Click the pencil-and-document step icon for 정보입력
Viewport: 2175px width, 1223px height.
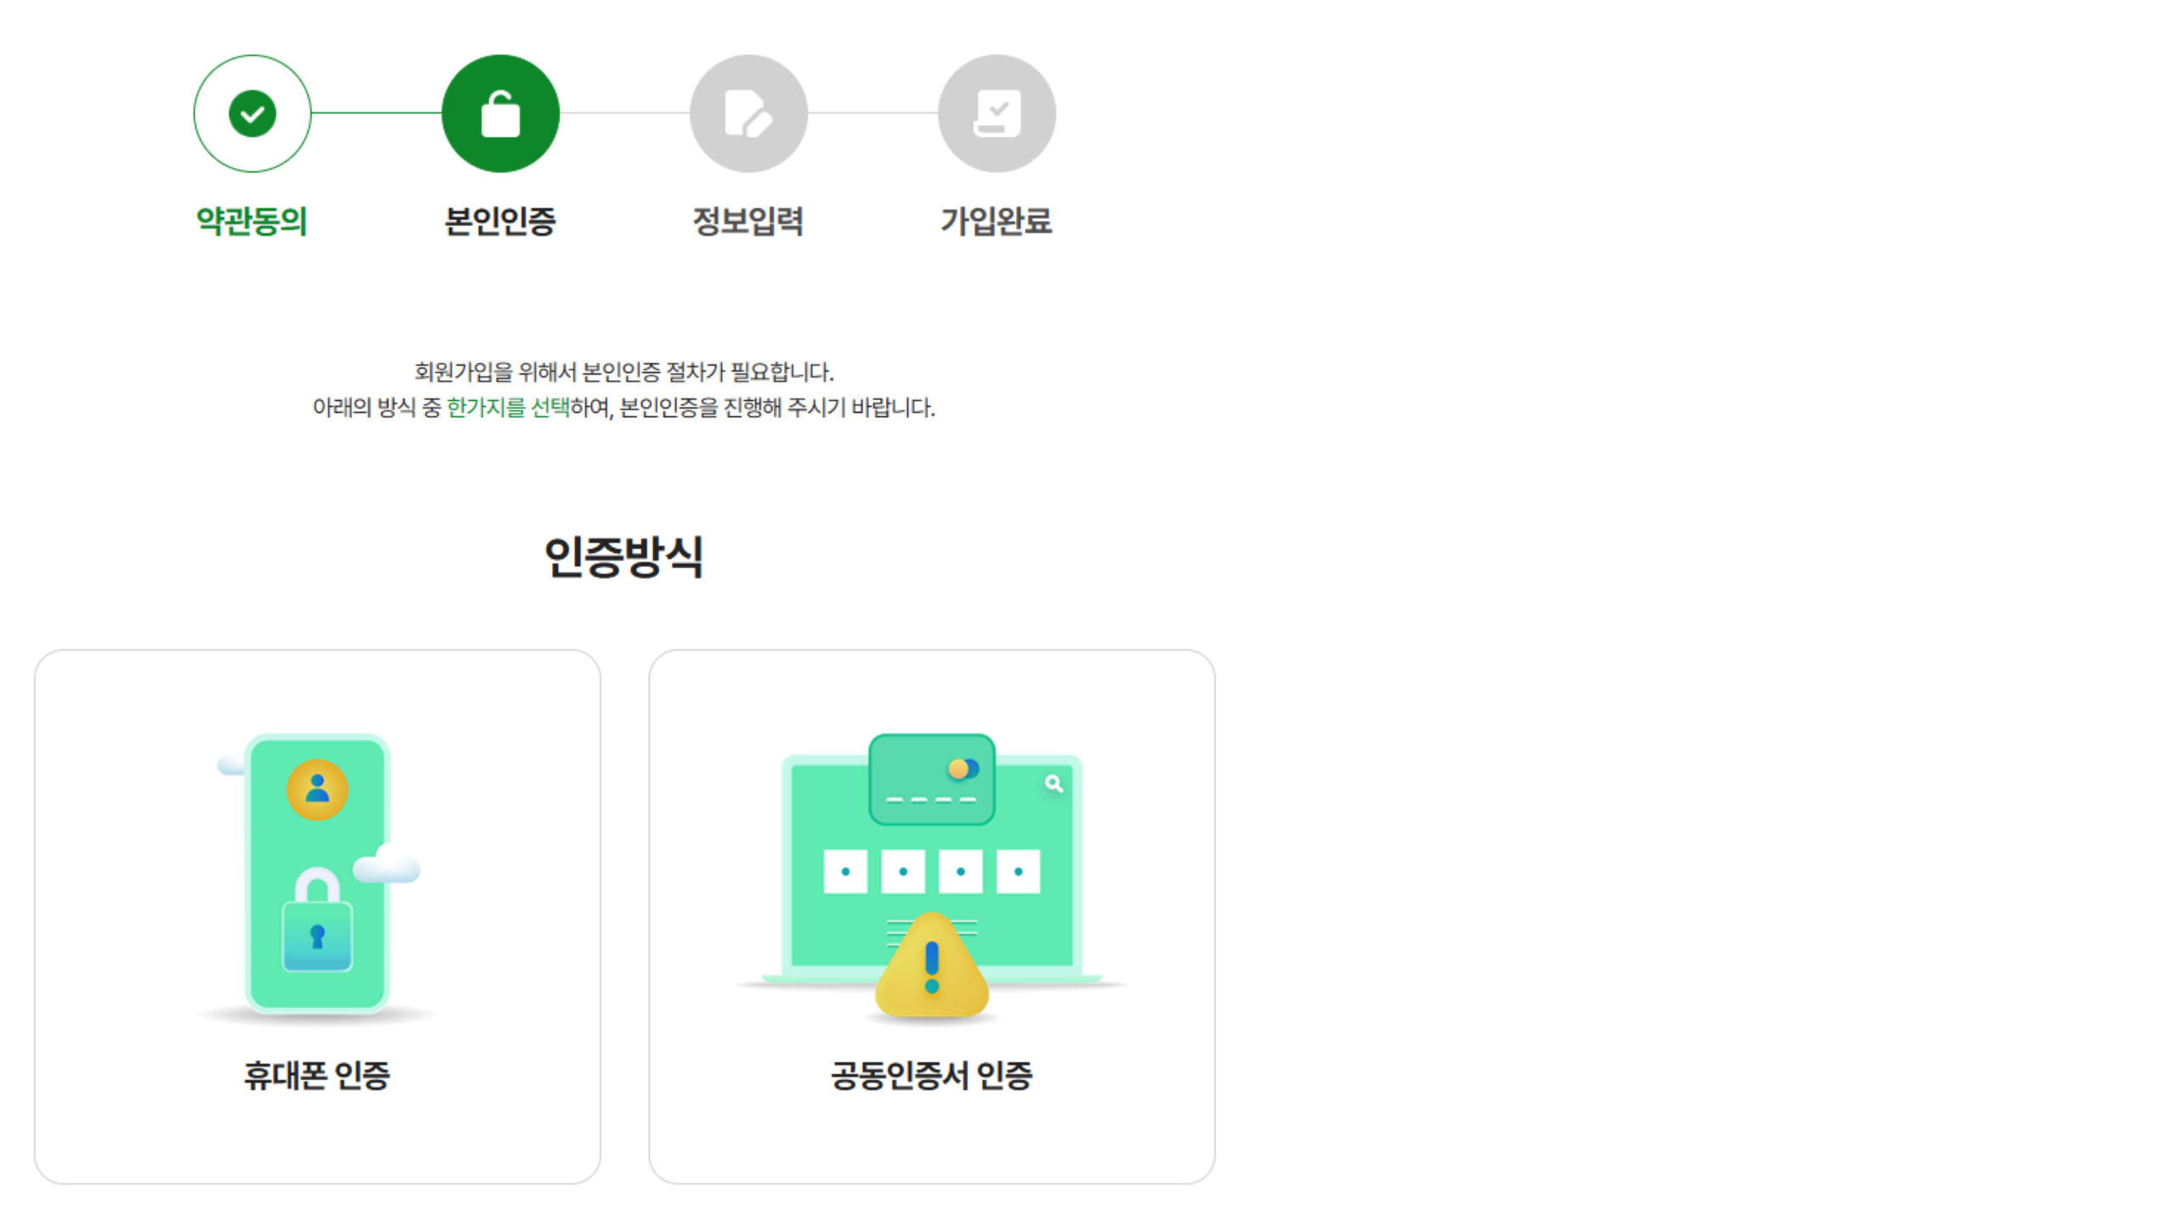(x=749, y=114)
